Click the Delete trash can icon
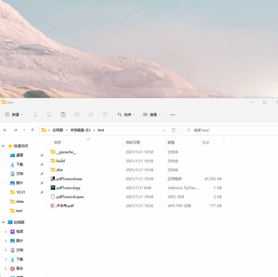 click(105, 115)
